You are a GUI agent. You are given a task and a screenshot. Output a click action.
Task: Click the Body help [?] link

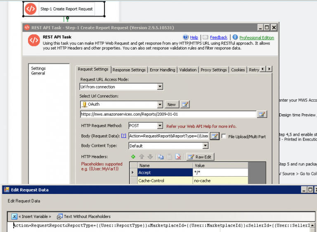[123, 136]
